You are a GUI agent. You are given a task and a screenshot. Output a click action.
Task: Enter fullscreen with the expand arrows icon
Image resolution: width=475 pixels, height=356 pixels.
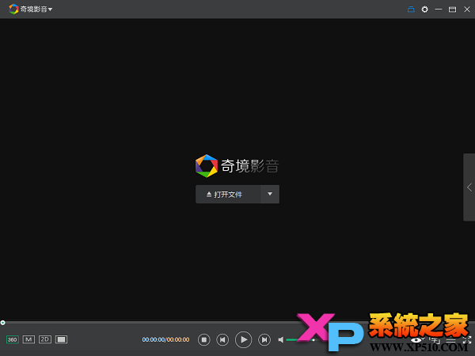point(467,339)
